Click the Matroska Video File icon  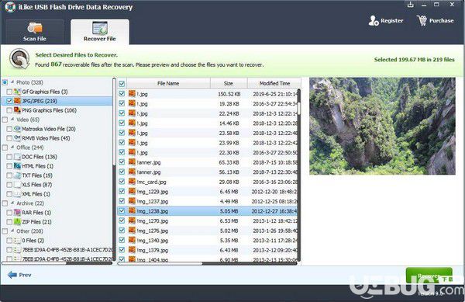tap(18, 129)
